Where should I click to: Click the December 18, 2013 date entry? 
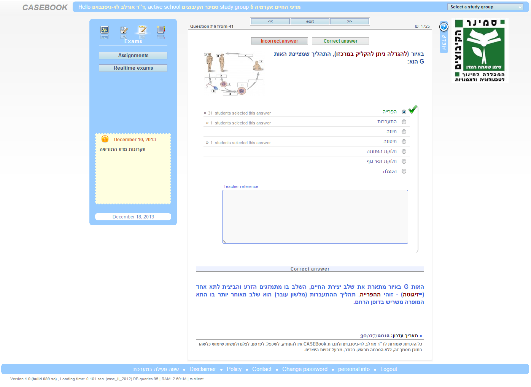click(x=133, y=217)
